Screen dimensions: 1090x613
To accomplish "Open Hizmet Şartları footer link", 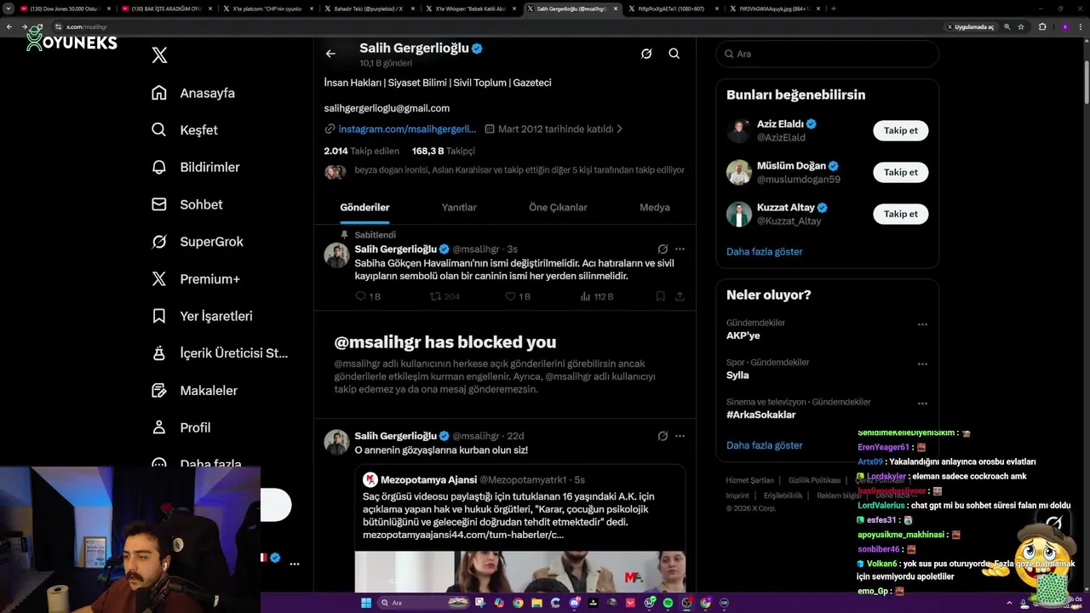I will click(749, 480).
